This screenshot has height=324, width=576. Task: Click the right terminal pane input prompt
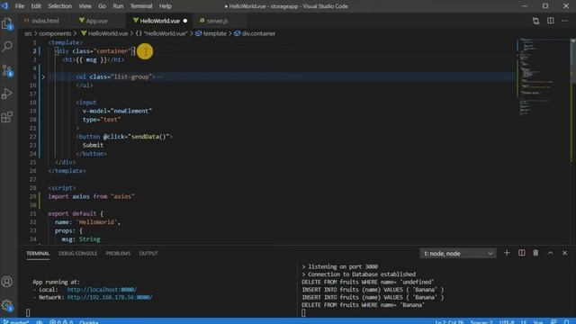[303, 313]
